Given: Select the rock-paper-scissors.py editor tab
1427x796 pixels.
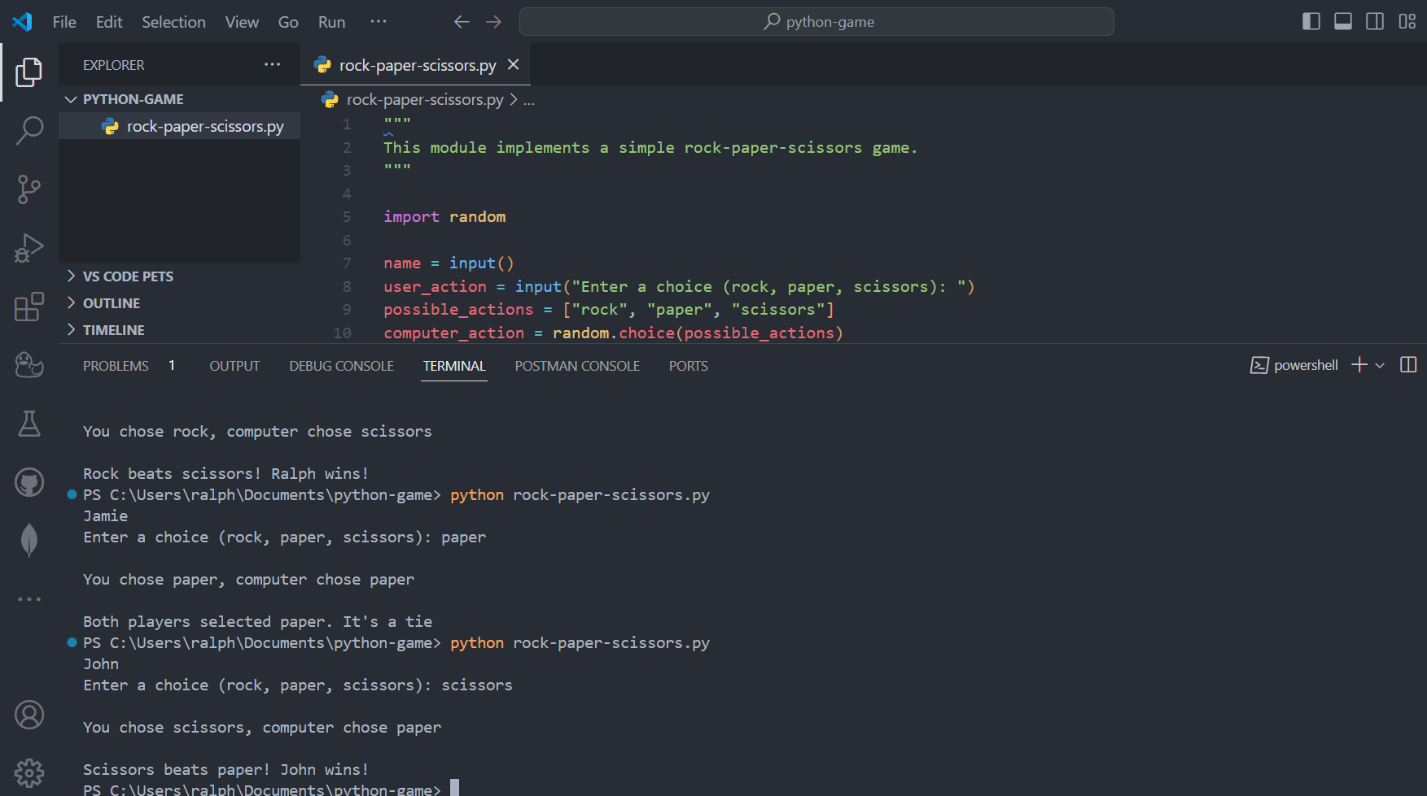Looking at the screenshot, I should point(415,65).
